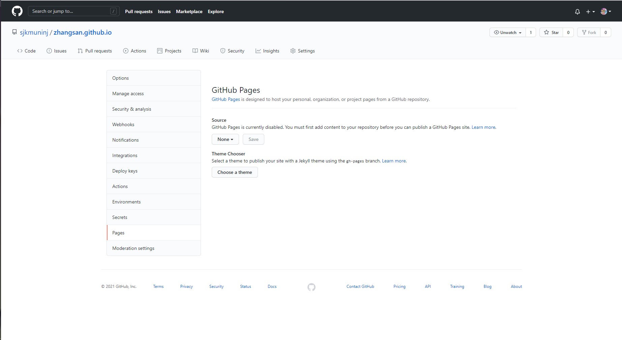The width and height of the screenshot is (622, 340).
Task: Open the Actions repository tab
Action: pos(135,51)
